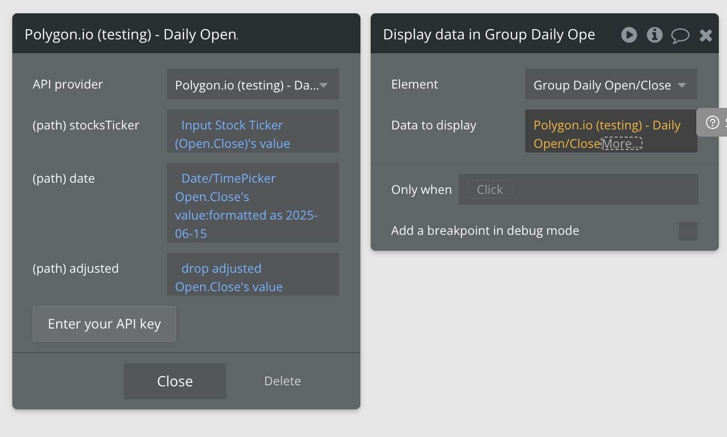Click the Delete link
The image size is (727, 437).
tap(282, 381)
